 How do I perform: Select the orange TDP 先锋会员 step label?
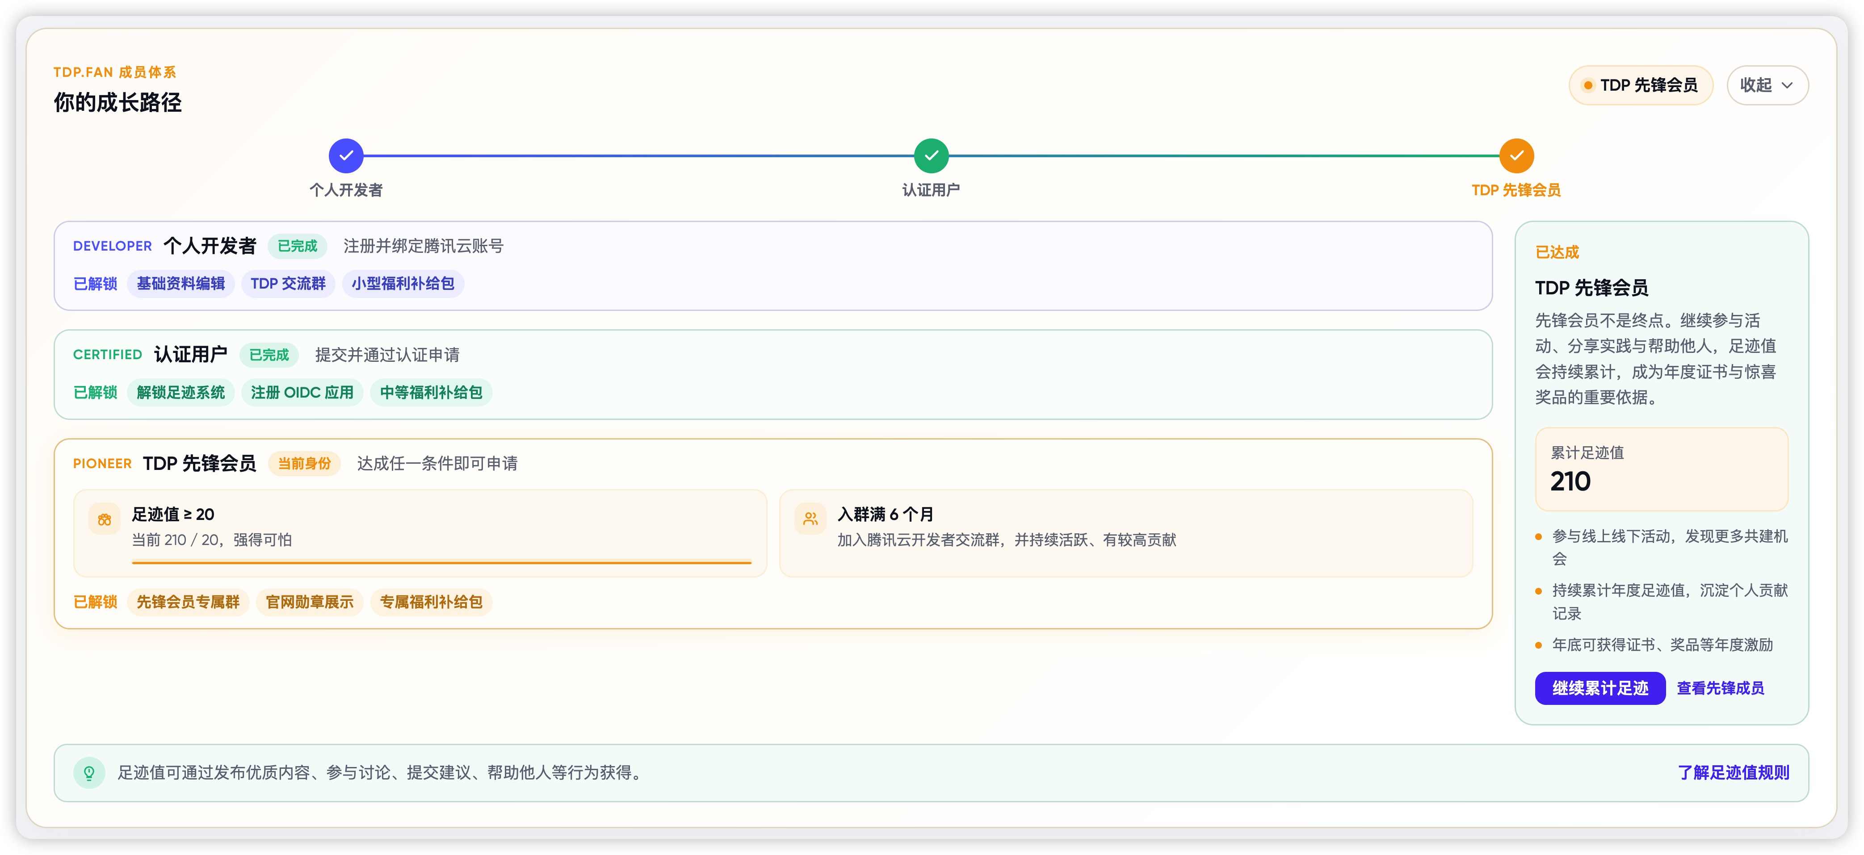point(1516,190)
